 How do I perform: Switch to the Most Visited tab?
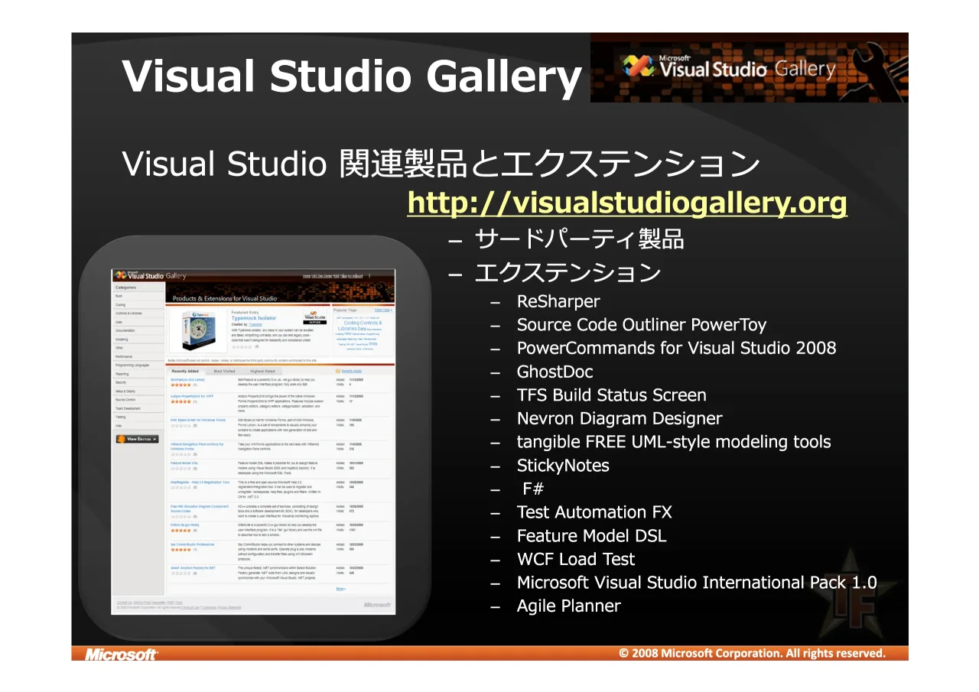click(x=224, y=371)
